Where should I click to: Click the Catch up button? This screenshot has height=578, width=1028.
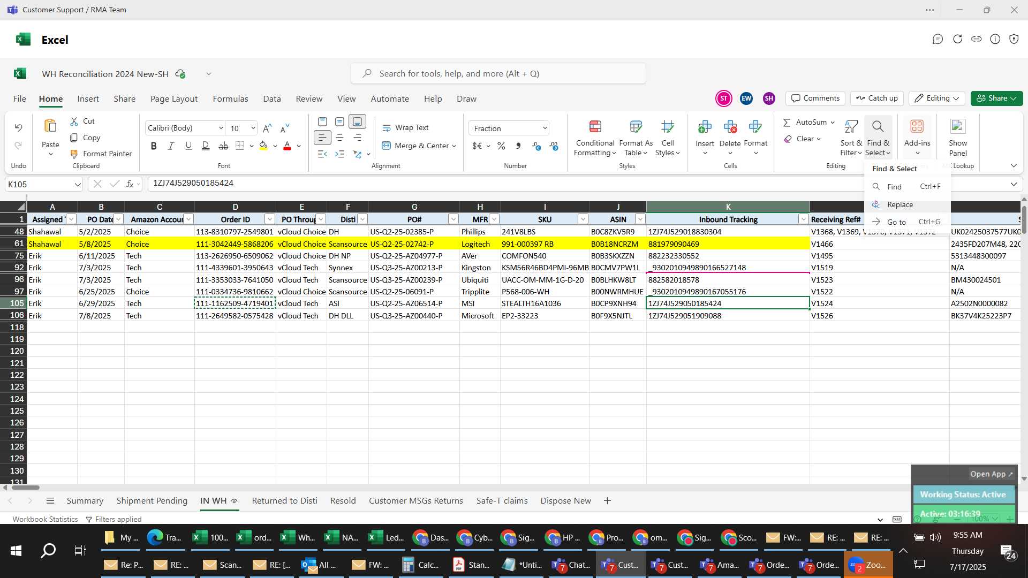click(x=877, y=98)
